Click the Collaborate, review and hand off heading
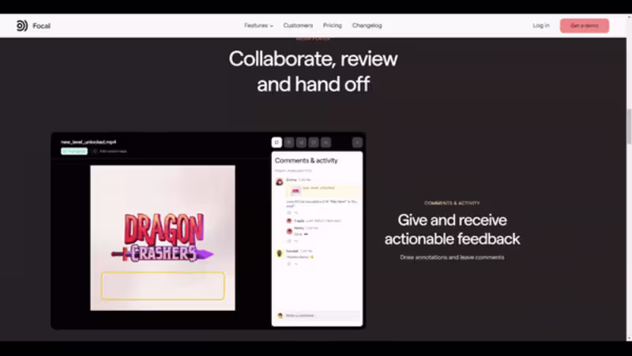632x356 pixels. coord(313,71)
